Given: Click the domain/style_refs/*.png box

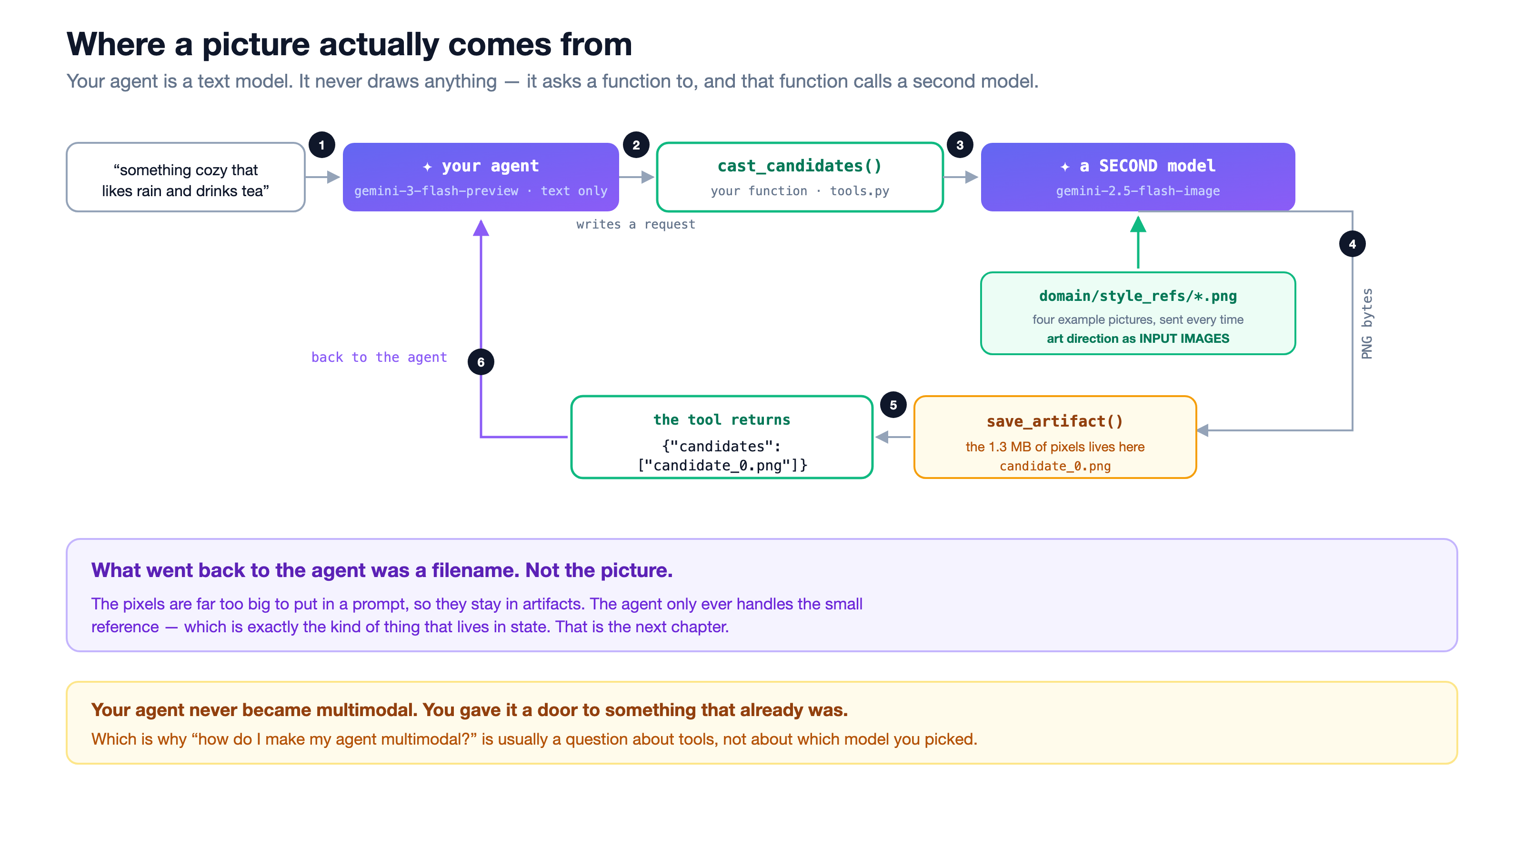Looking at the screenshot, I should (1138, 313).
